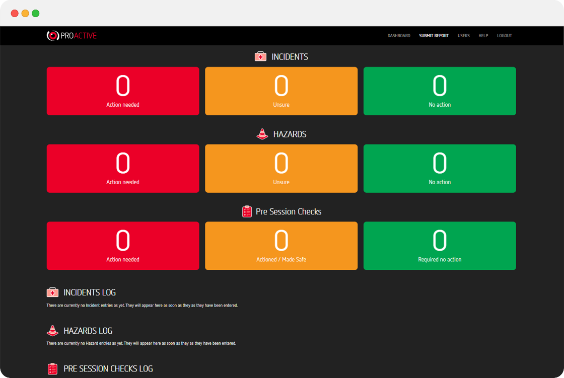Click the Pre Session Checks Log clipboard icon
Image resolution: width=564 pixels, height=378 pixels.
[52, 368]
